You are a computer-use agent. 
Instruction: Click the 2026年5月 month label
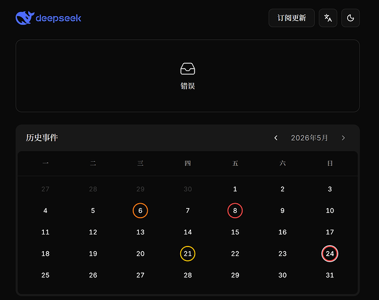309,138
